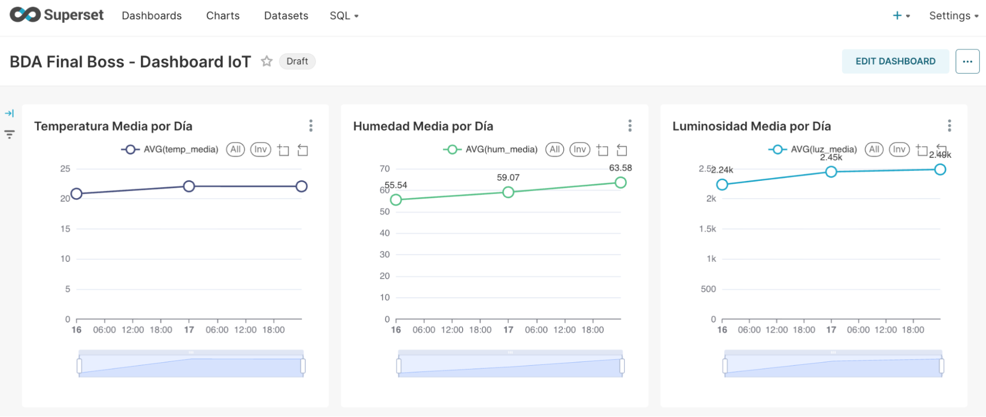Viewport: 986px width, 417px height.
Task: Click the Luminosidad zoom slider left handle
Action: tap(725, 366)
